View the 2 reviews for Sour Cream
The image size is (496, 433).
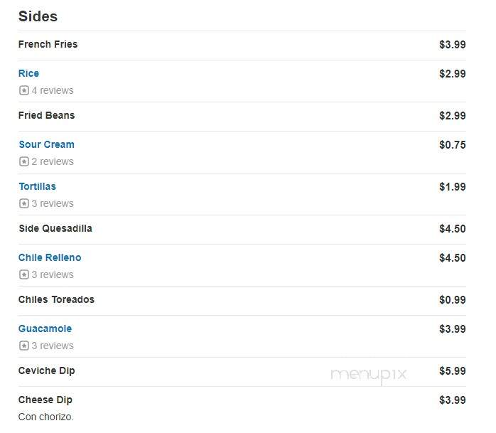[x=53, y=161]
